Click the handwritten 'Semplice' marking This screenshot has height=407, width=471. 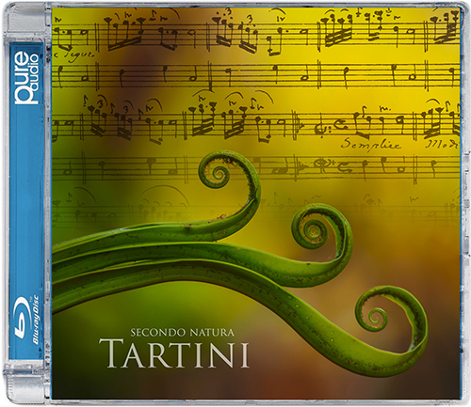371,145
